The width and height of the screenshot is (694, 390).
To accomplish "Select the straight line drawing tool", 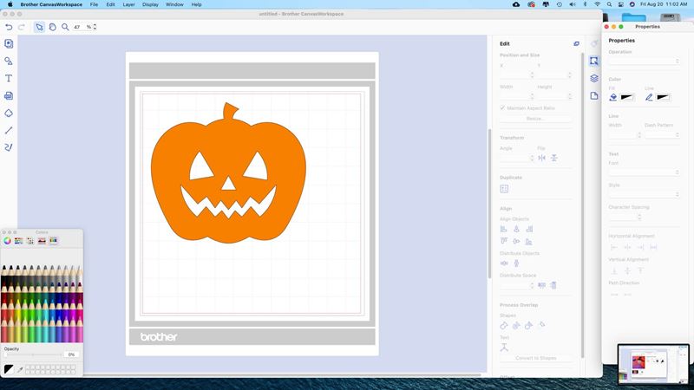I will [x=9, y=130].
